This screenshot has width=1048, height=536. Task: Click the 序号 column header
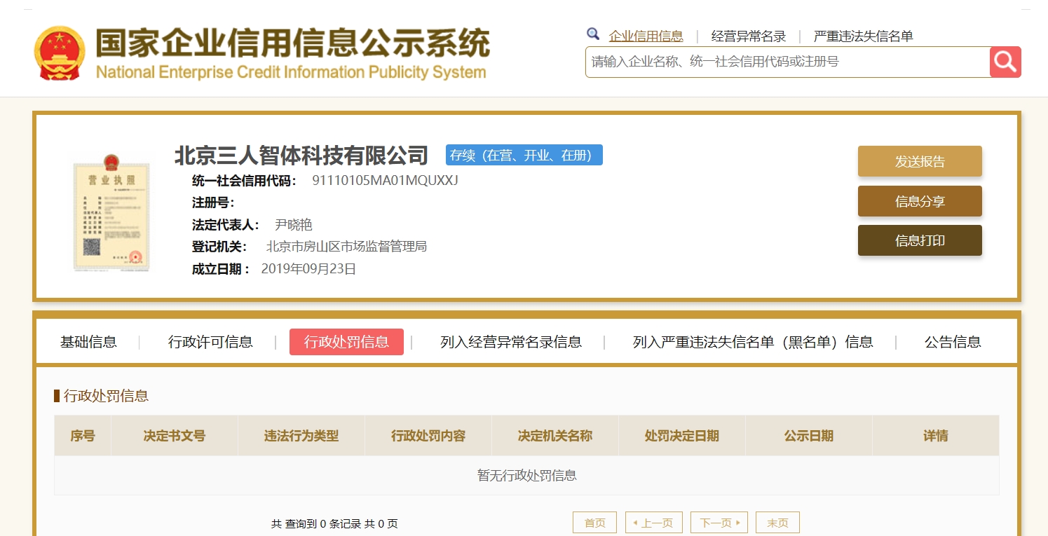[x=83, y=436]
